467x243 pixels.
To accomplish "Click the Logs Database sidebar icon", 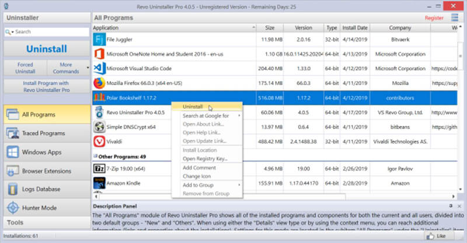I will click(12, 189).
